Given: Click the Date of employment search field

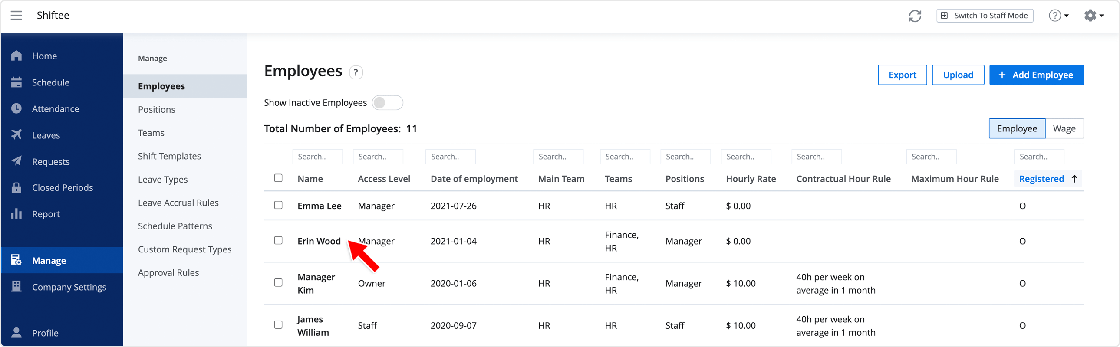Looking at the screenshot, I should (451, 157).
